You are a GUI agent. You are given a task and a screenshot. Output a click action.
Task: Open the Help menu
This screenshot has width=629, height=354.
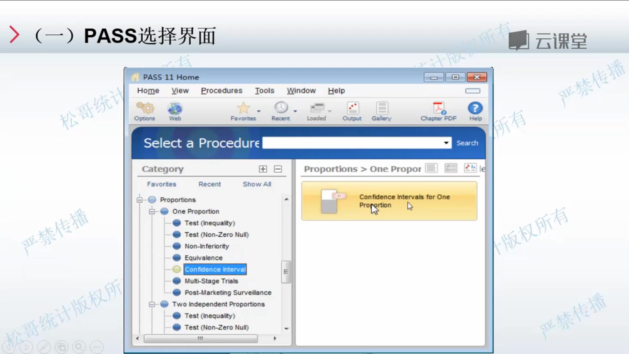coord(336,91)
